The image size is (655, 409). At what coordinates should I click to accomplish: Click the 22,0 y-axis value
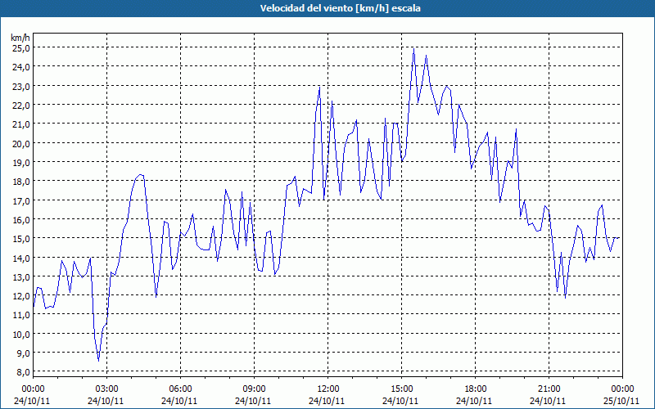coord(21,105)
